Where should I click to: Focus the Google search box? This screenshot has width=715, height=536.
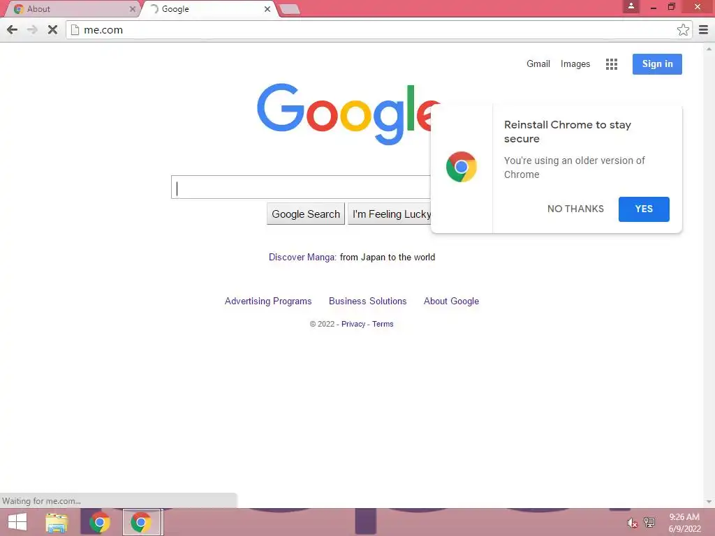point(301,187)
